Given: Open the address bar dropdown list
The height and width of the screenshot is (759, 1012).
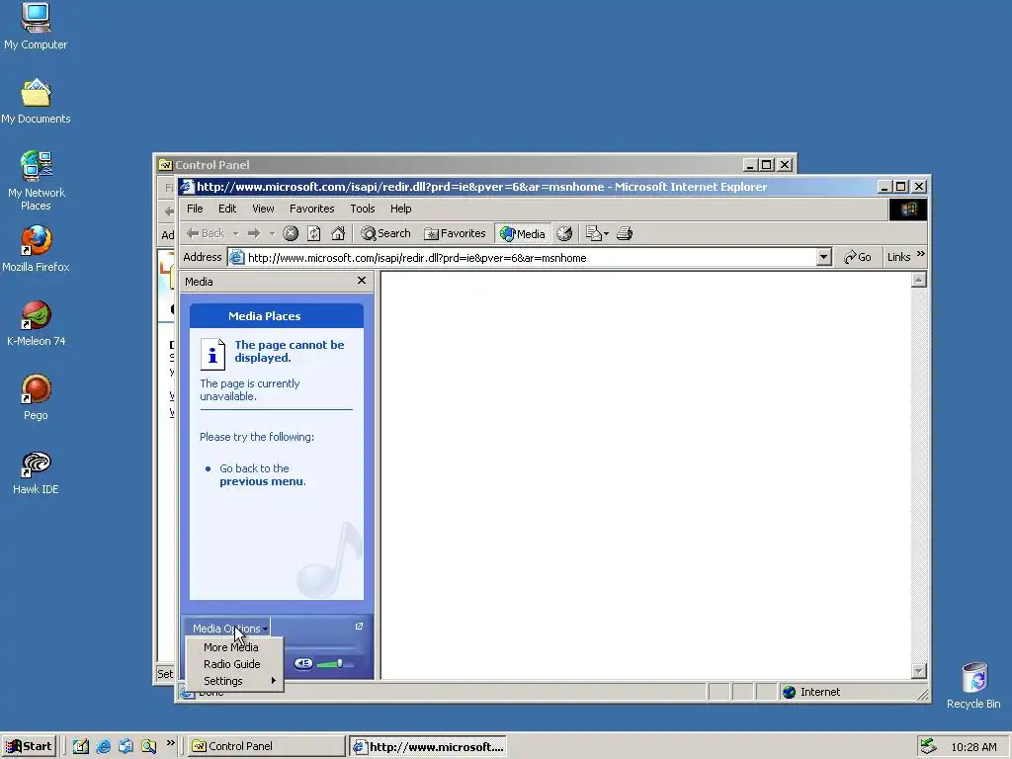Looking at the screenshot, I should [x=823, y=258].
